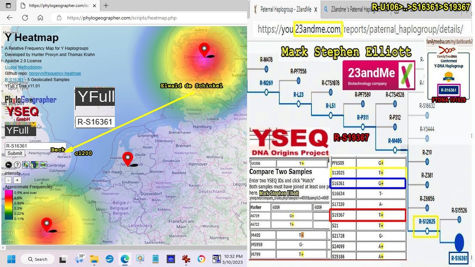Open the question mark help icon
Viewport: 475px width, 267px height.
[x=17, y=165]
